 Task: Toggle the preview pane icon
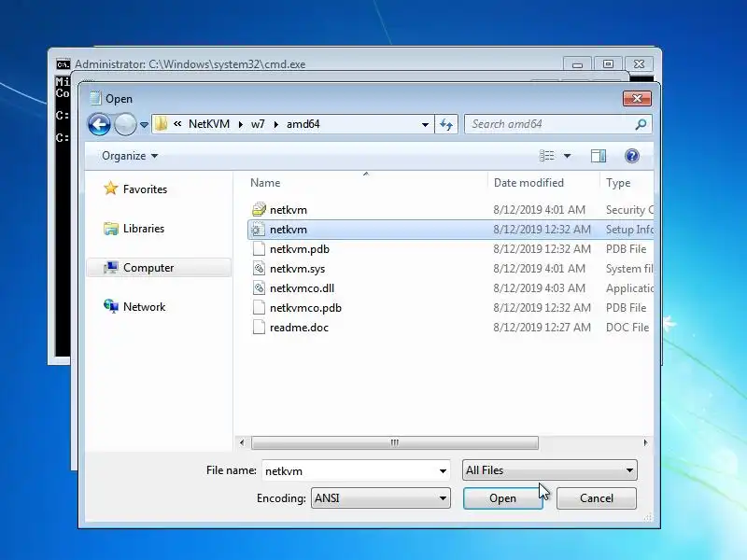point(599,156)
